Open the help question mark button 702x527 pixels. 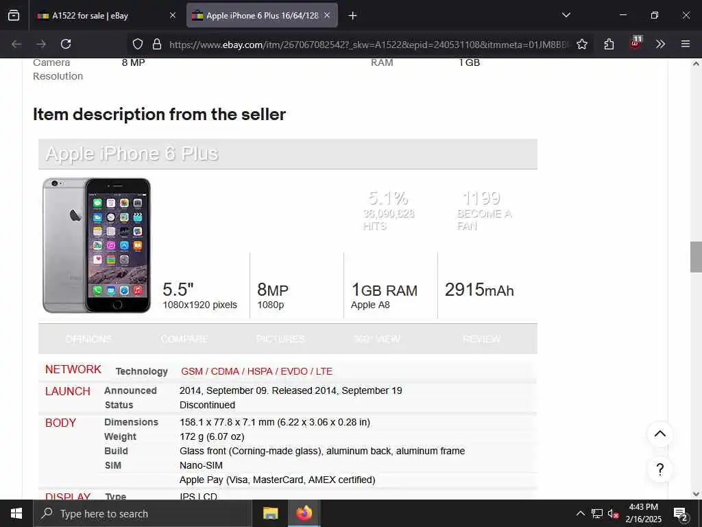(660, 469)
